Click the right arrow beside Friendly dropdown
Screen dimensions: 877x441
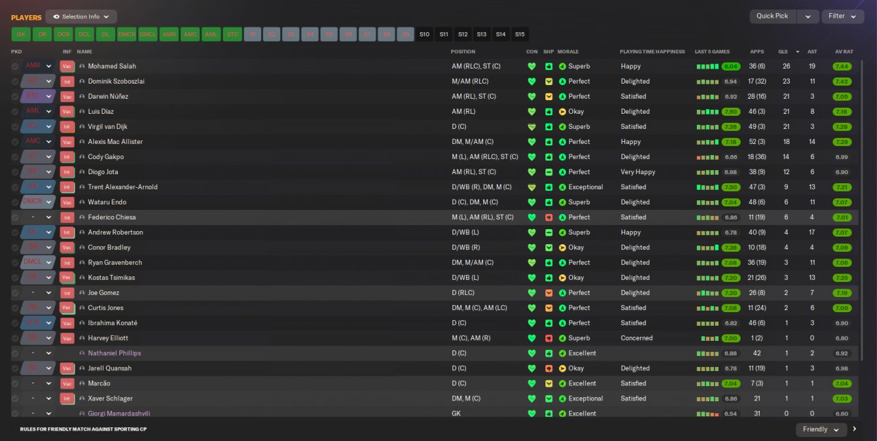[855, 429]
